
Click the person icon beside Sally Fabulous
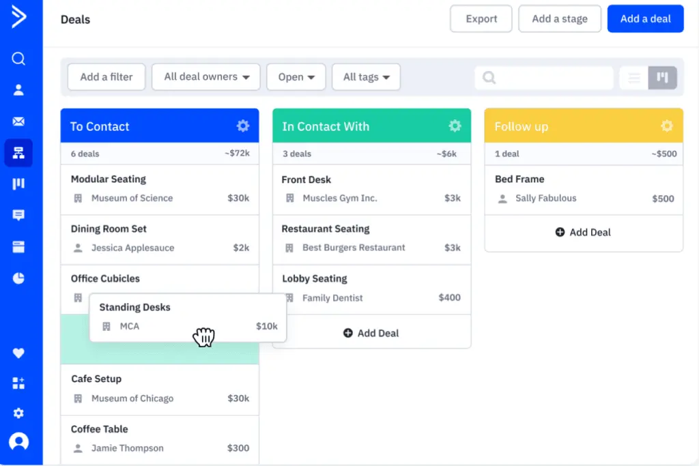click(x=502, y=199)
